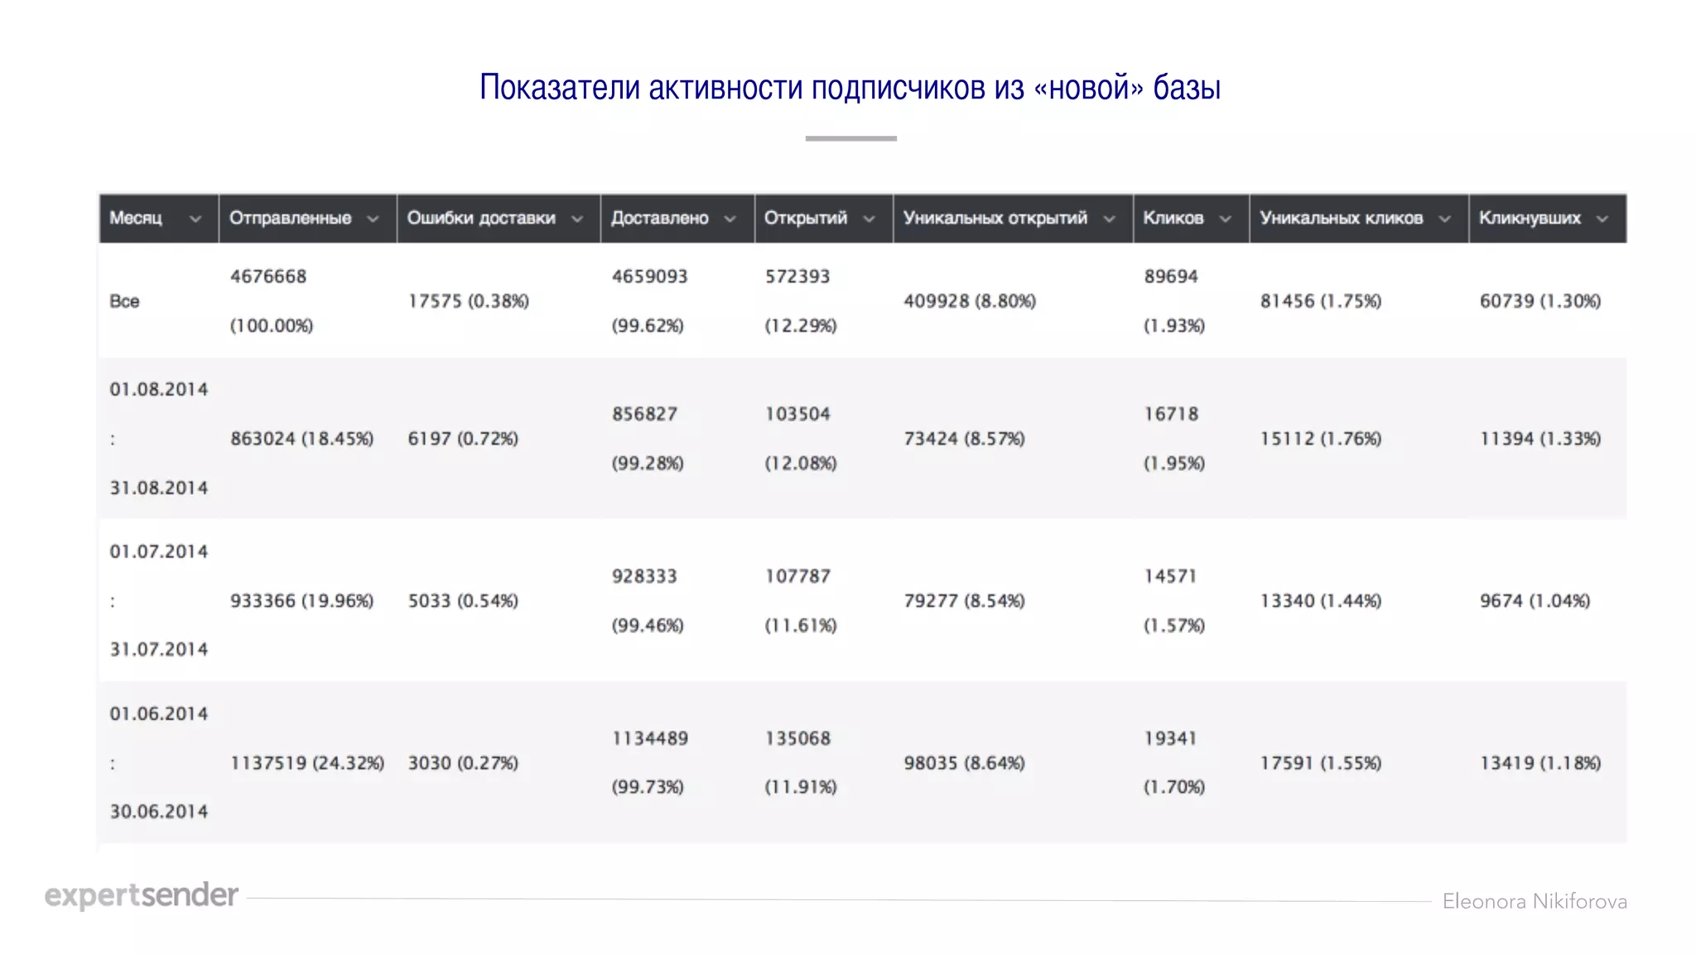The width and height of the screenshot is (1696, 954).
Task: Select the opens total 572393
Action: point(797,277)
